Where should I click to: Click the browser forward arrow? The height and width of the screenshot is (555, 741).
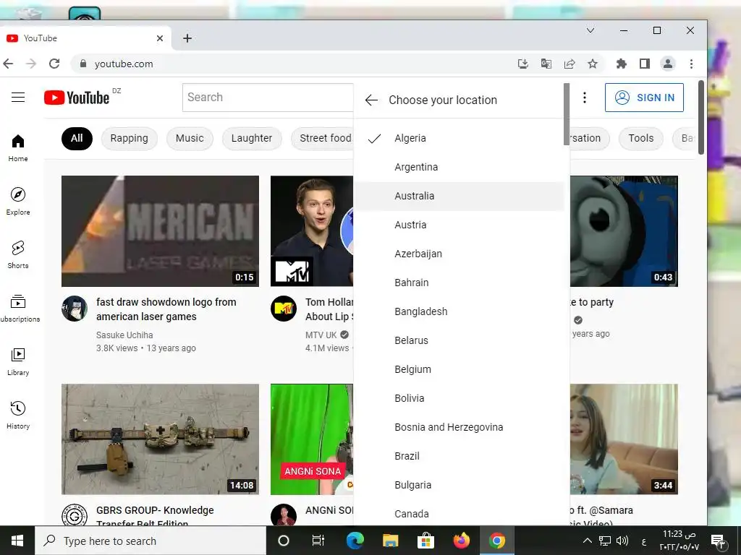pyautogui.click(x=31, y=64)
